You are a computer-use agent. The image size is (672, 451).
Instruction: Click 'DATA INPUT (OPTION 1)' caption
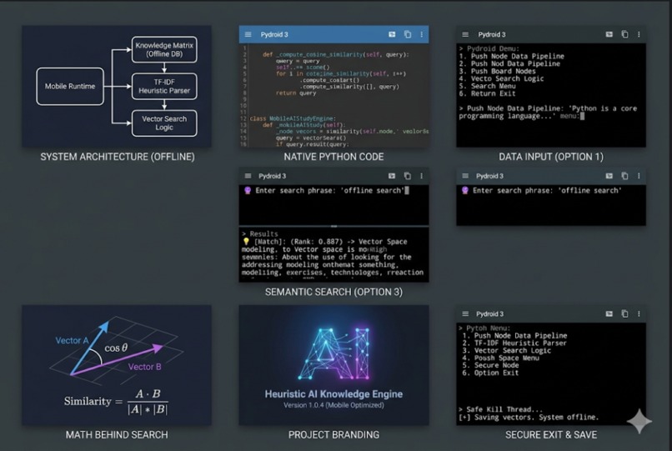(x=551, y=157)
